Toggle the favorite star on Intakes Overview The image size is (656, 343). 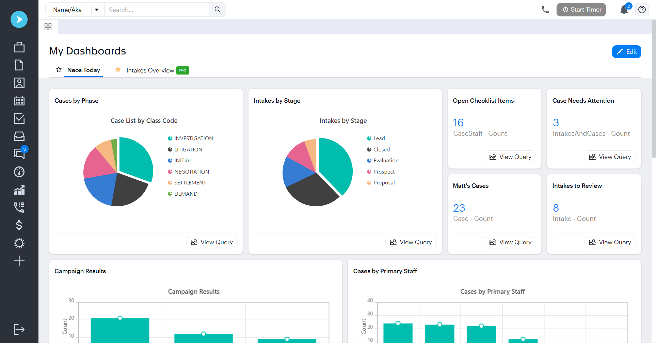coord(118,69)
